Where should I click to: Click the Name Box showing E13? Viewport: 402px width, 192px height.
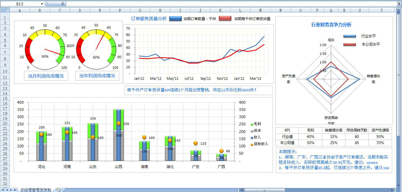coord(21,4)
